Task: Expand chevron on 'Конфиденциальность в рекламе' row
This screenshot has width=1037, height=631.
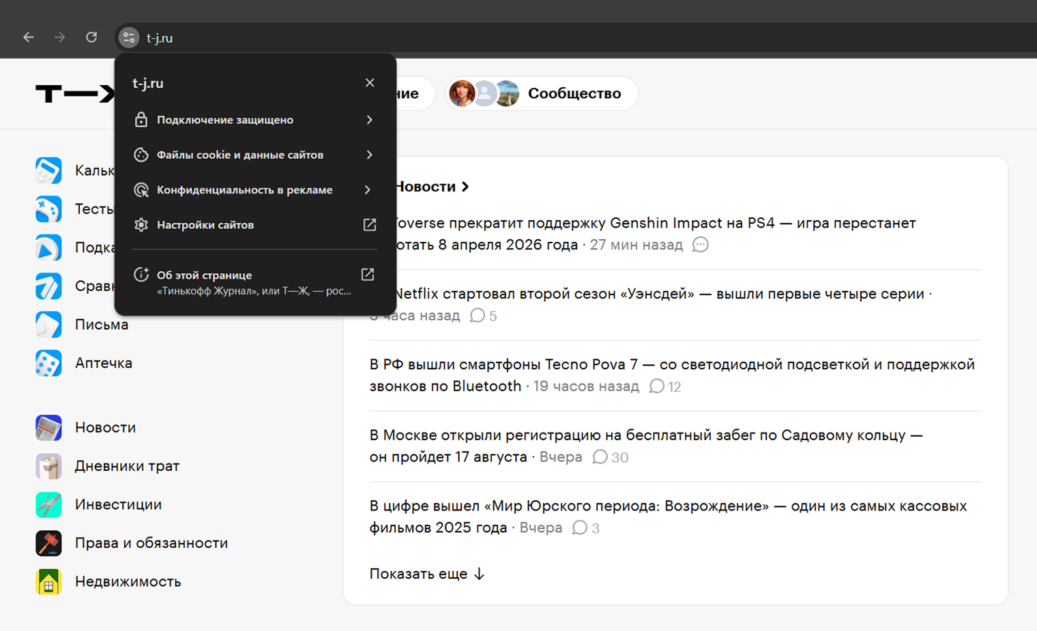Action: click(368, 189)
